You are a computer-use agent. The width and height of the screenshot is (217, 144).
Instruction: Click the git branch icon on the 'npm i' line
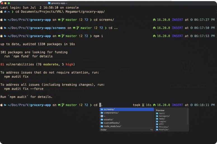[63, 36]
